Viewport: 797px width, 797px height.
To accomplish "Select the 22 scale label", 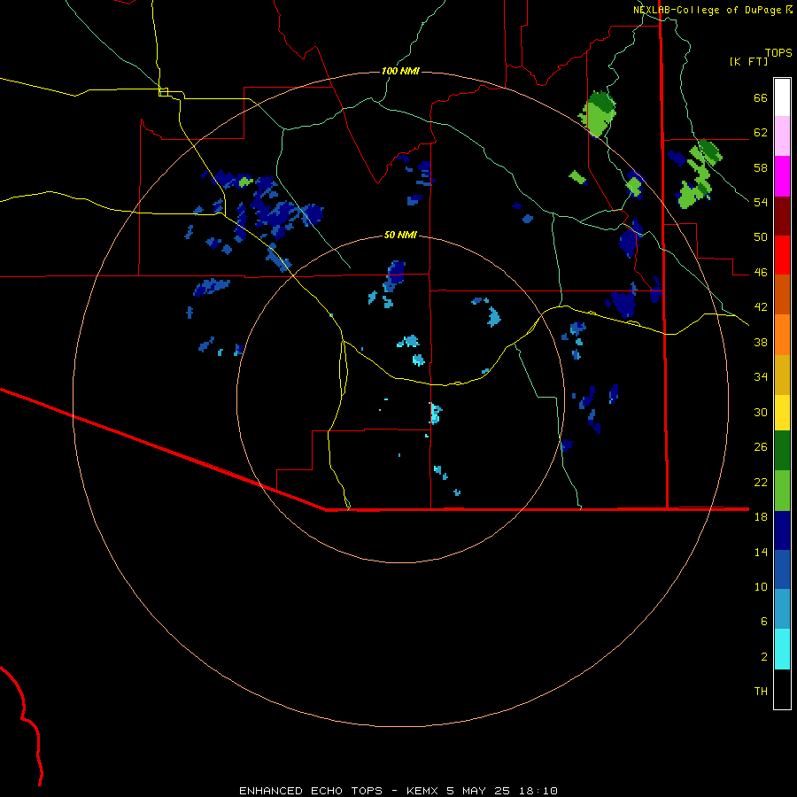I will pos(761,482).
